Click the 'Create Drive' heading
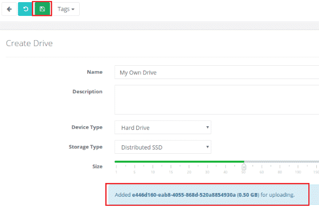This screenshot has height=210, width=319. click(x=29, y=43)
